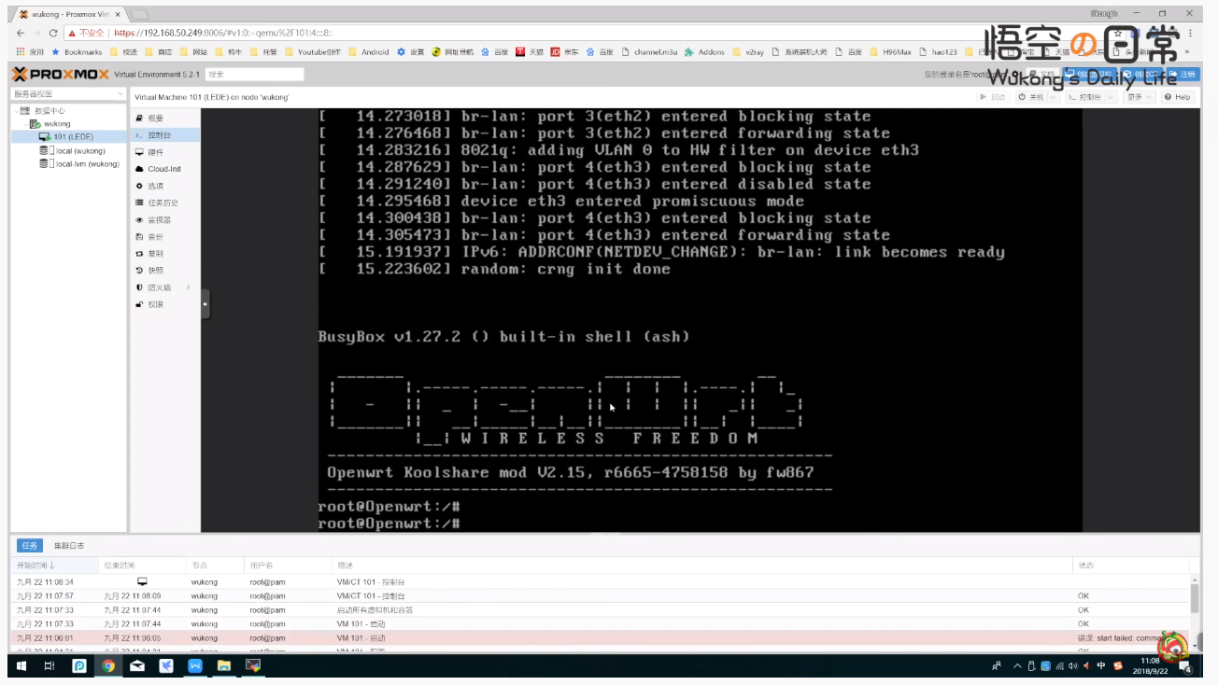Close the wukong Proxmox browser tab

point(117,14)
